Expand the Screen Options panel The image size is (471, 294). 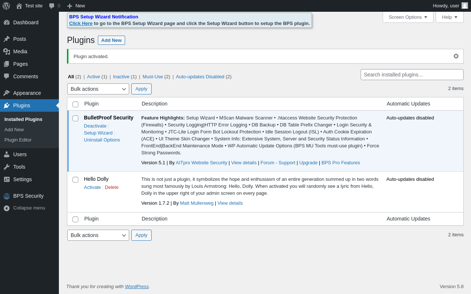[408, 17]
